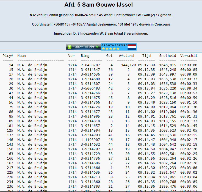202x192 pixels.
Task: Click the Snelheid column header
Action: coord(167,56)
